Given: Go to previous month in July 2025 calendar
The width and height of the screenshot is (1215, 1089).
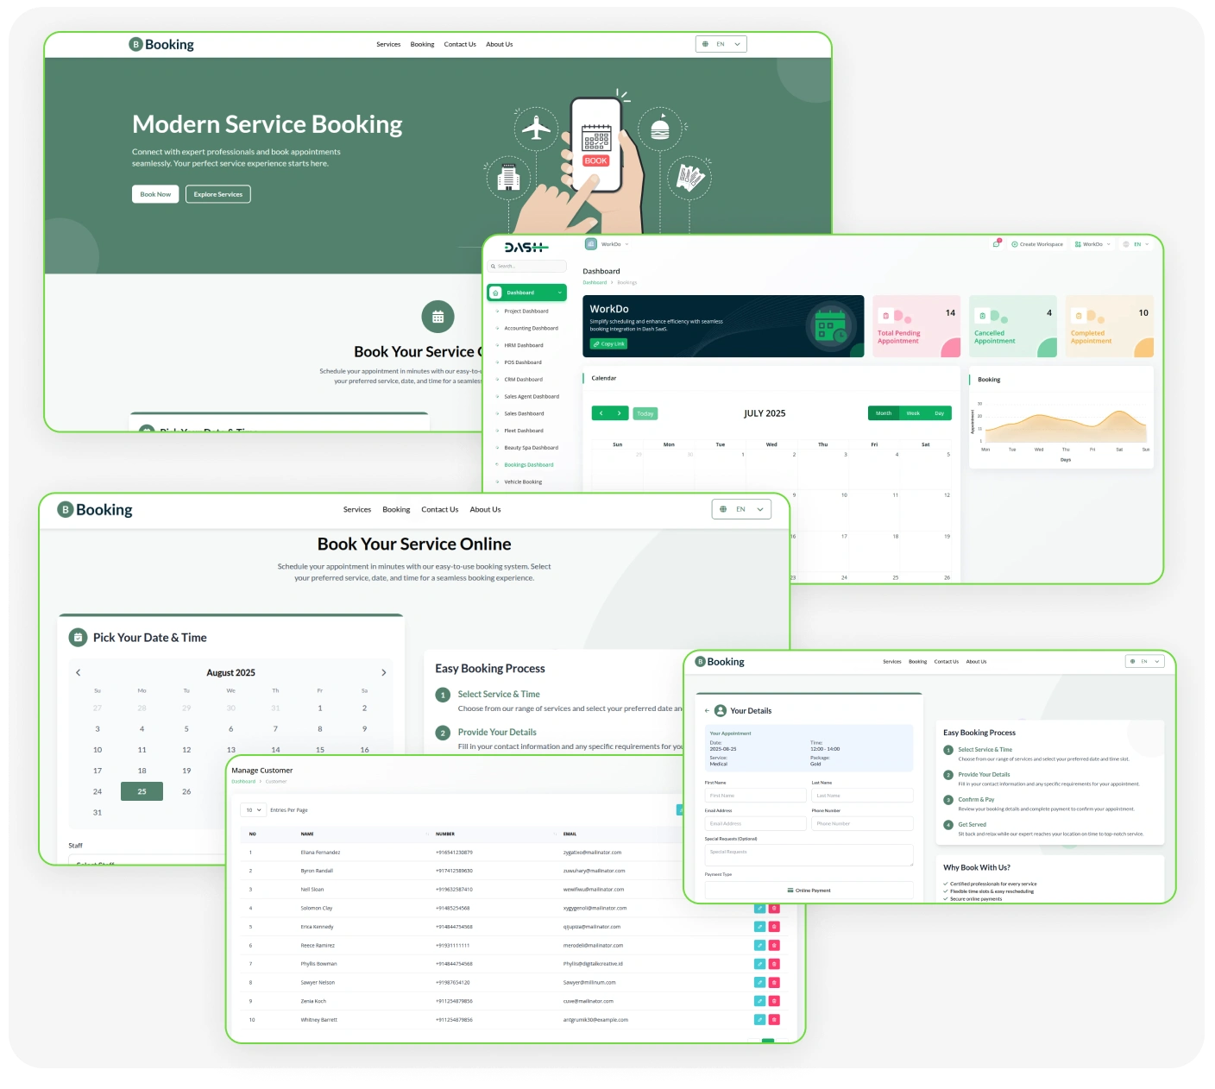Looking at the screenshot, I should pos(601,413).
